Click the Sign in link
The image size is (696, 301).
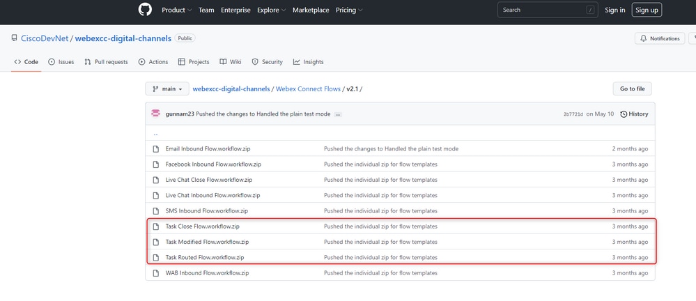coord(614,10)
